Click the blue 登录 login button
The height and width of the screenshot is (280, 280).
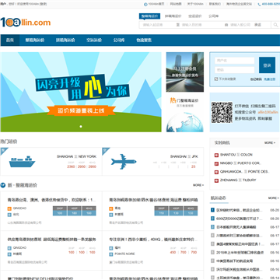click(x=267, y=65)
